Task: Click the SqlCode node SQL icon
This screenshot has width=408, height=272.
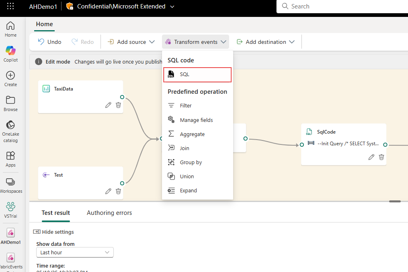Action: (309, 132)
